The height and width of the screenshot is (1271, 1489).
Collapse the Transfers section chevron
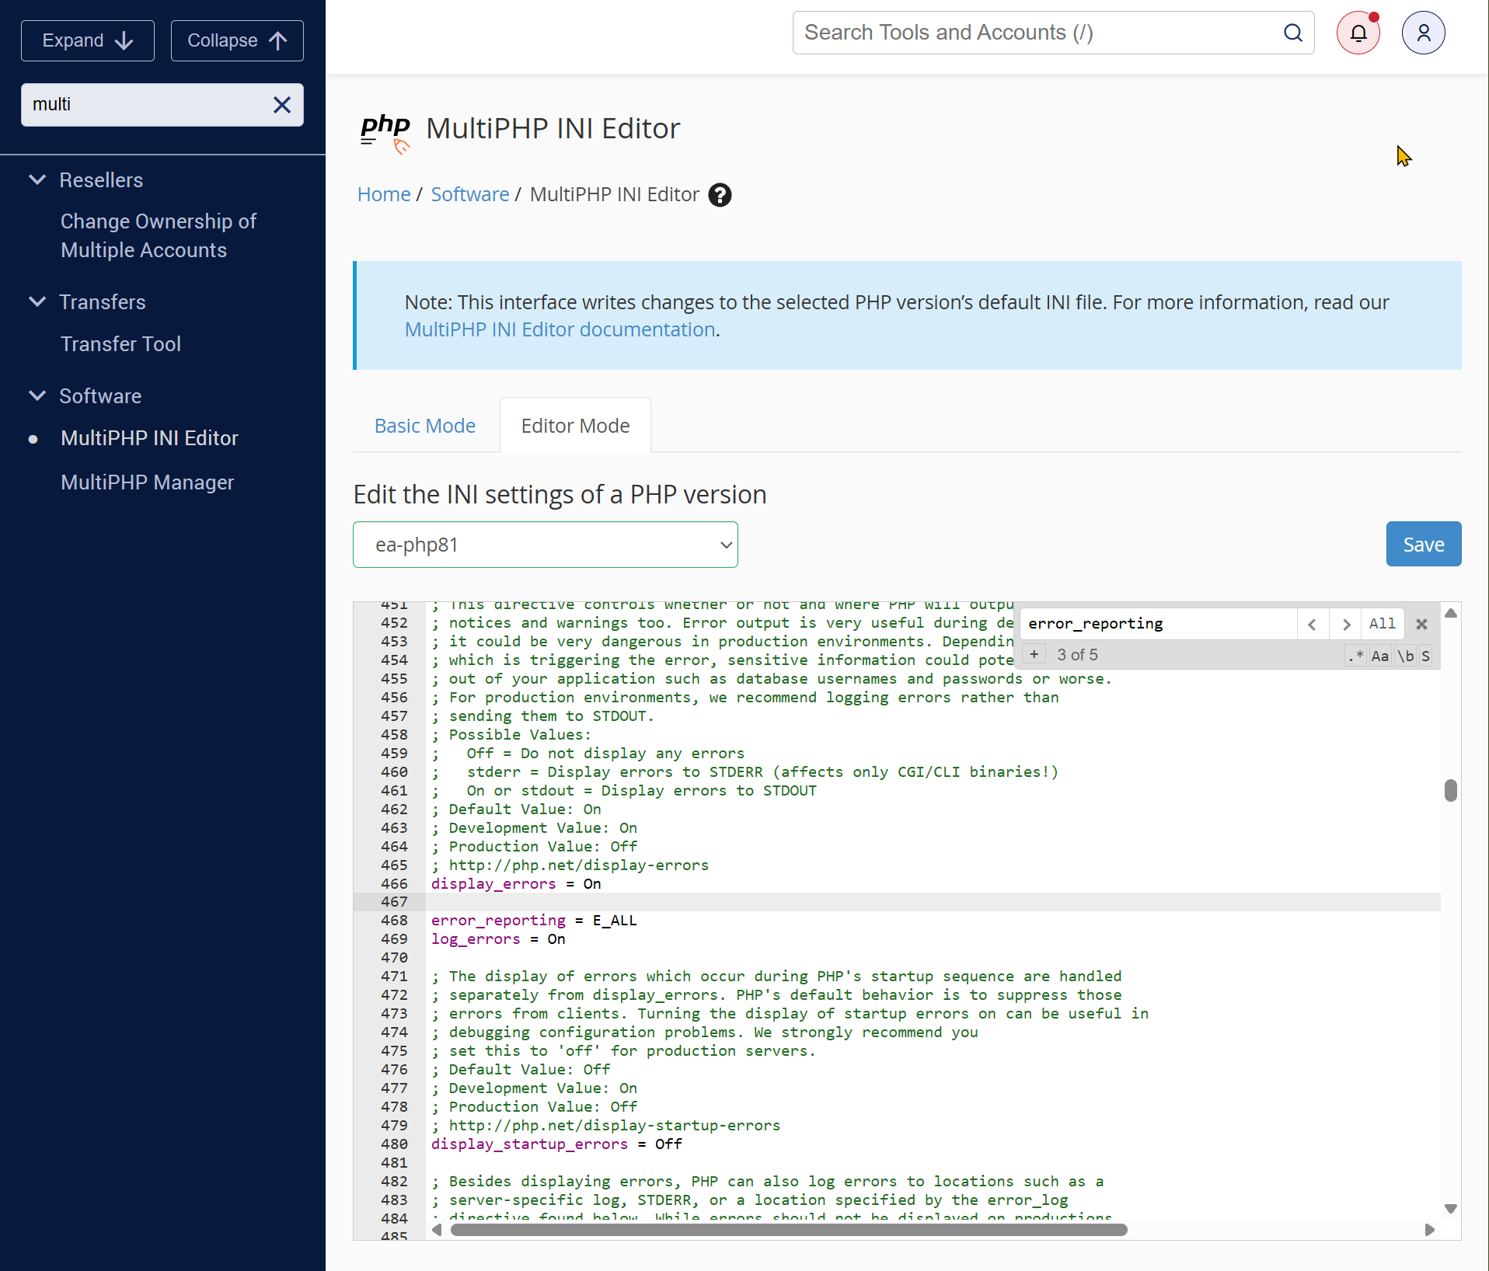tap(37, 301)
